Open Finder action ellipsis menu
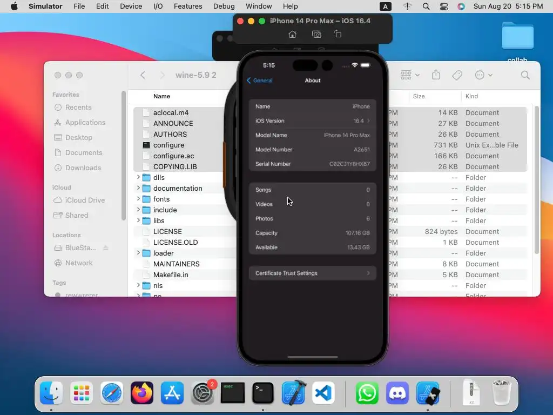The height and width of the screenshot is (415, 553). (x=483, y=75)
